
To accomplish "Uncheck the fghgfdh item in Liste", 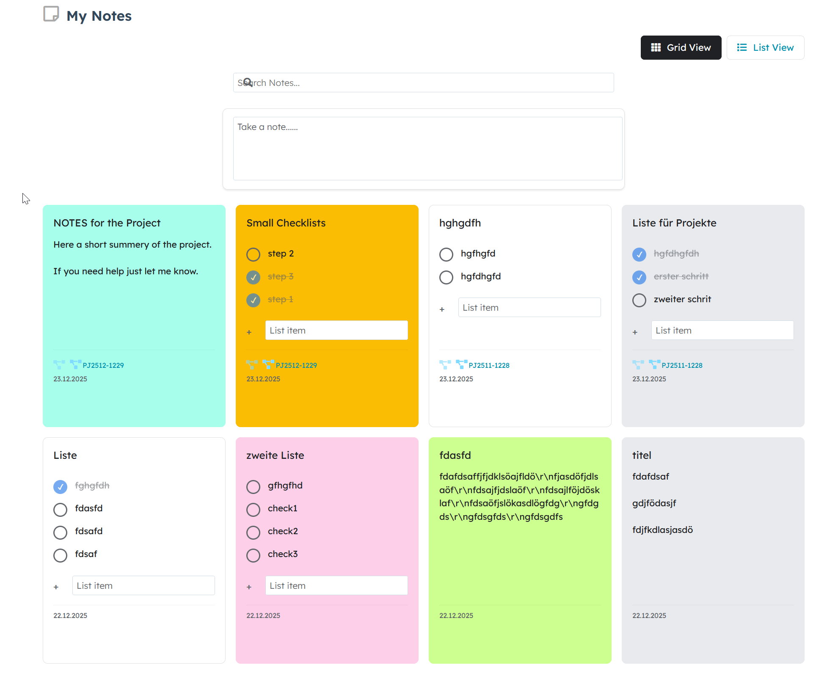I will pyautogui.click(x=60, y=487).
